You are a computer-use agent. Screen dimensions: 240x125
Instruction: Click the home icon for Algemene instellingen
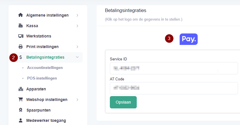tap(21, 15)
